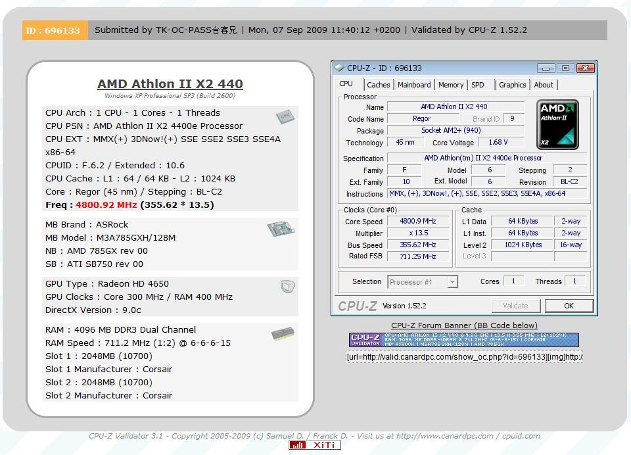Click the Rated FSB value 711.25 MHz
631x455 pixels.
tap(418, 256)
